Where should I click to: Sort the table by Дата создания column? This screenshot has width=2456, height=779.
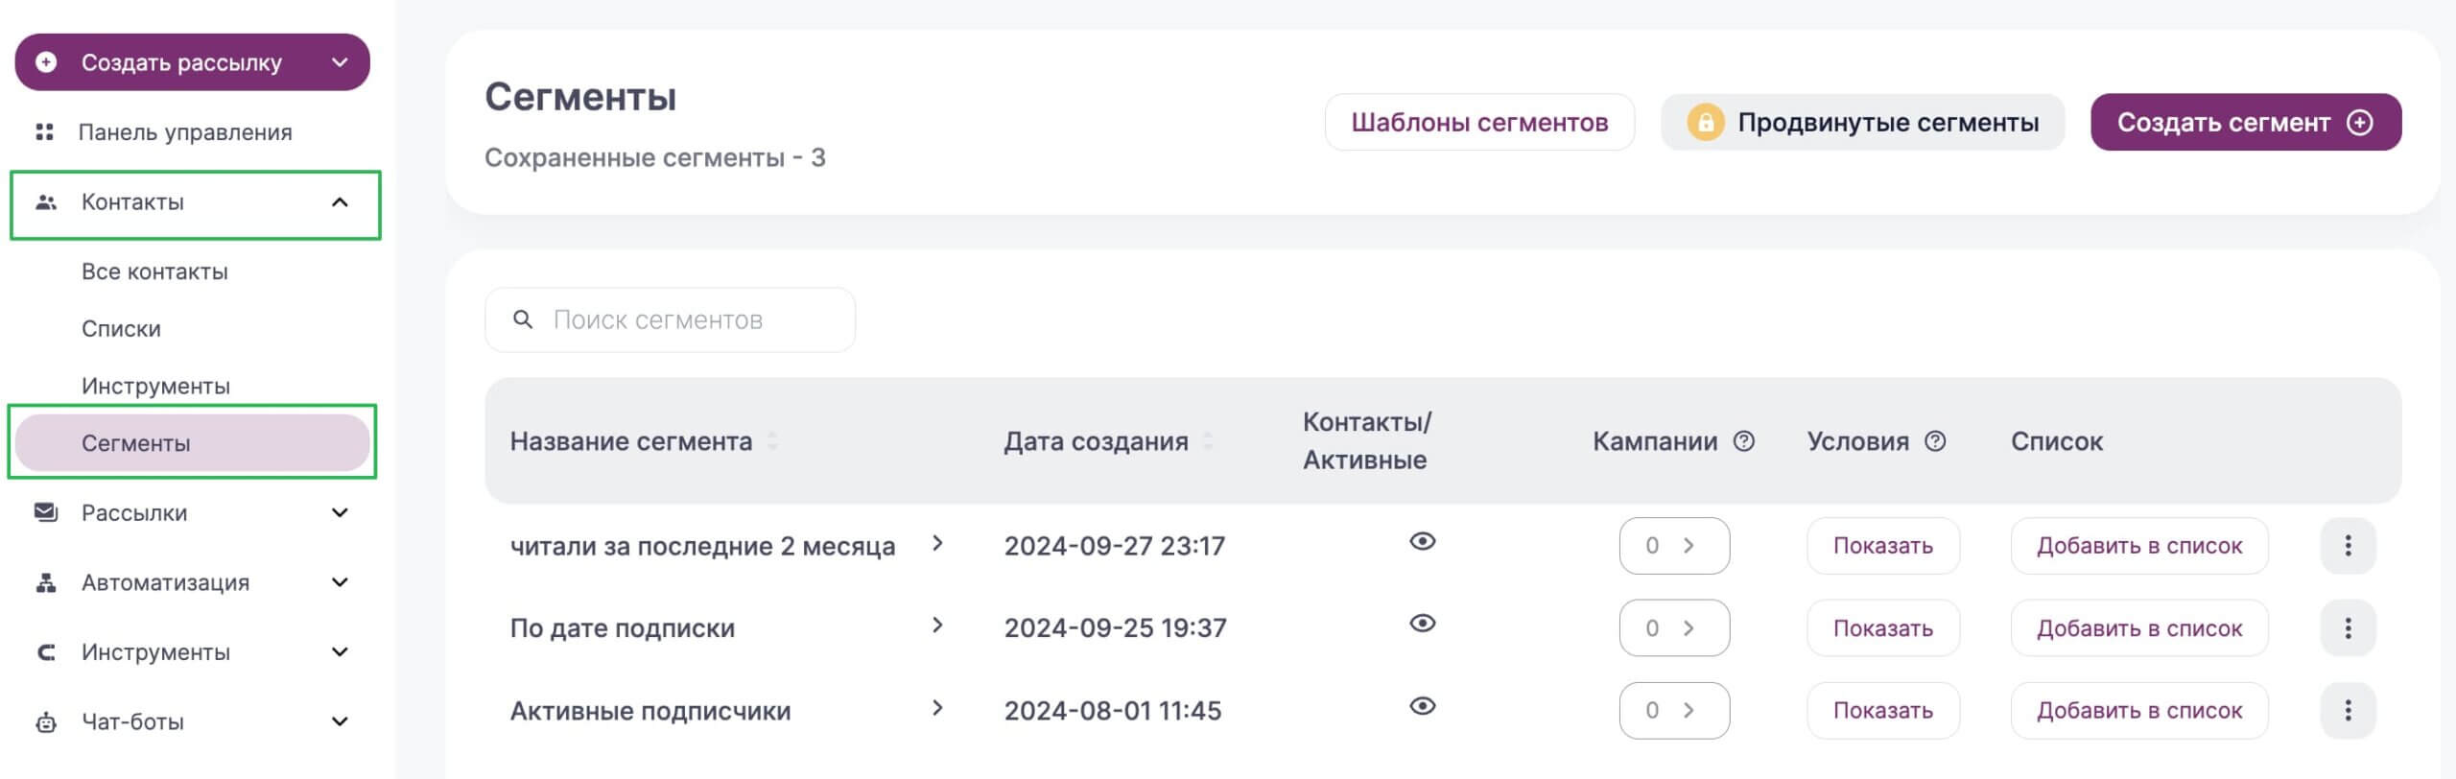click(1207, 441)
